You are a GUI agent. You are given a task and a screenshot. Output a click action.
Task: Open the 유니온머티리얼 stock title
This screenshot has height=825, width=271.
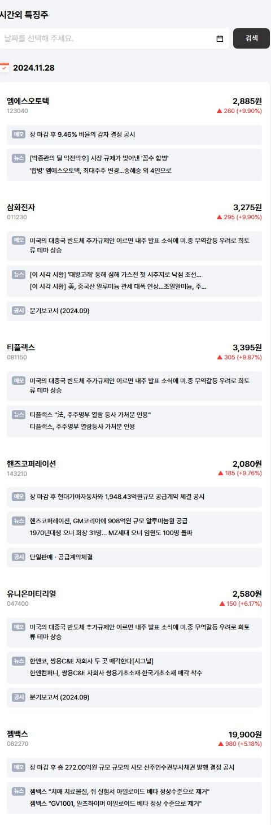(x=32, y=593)
